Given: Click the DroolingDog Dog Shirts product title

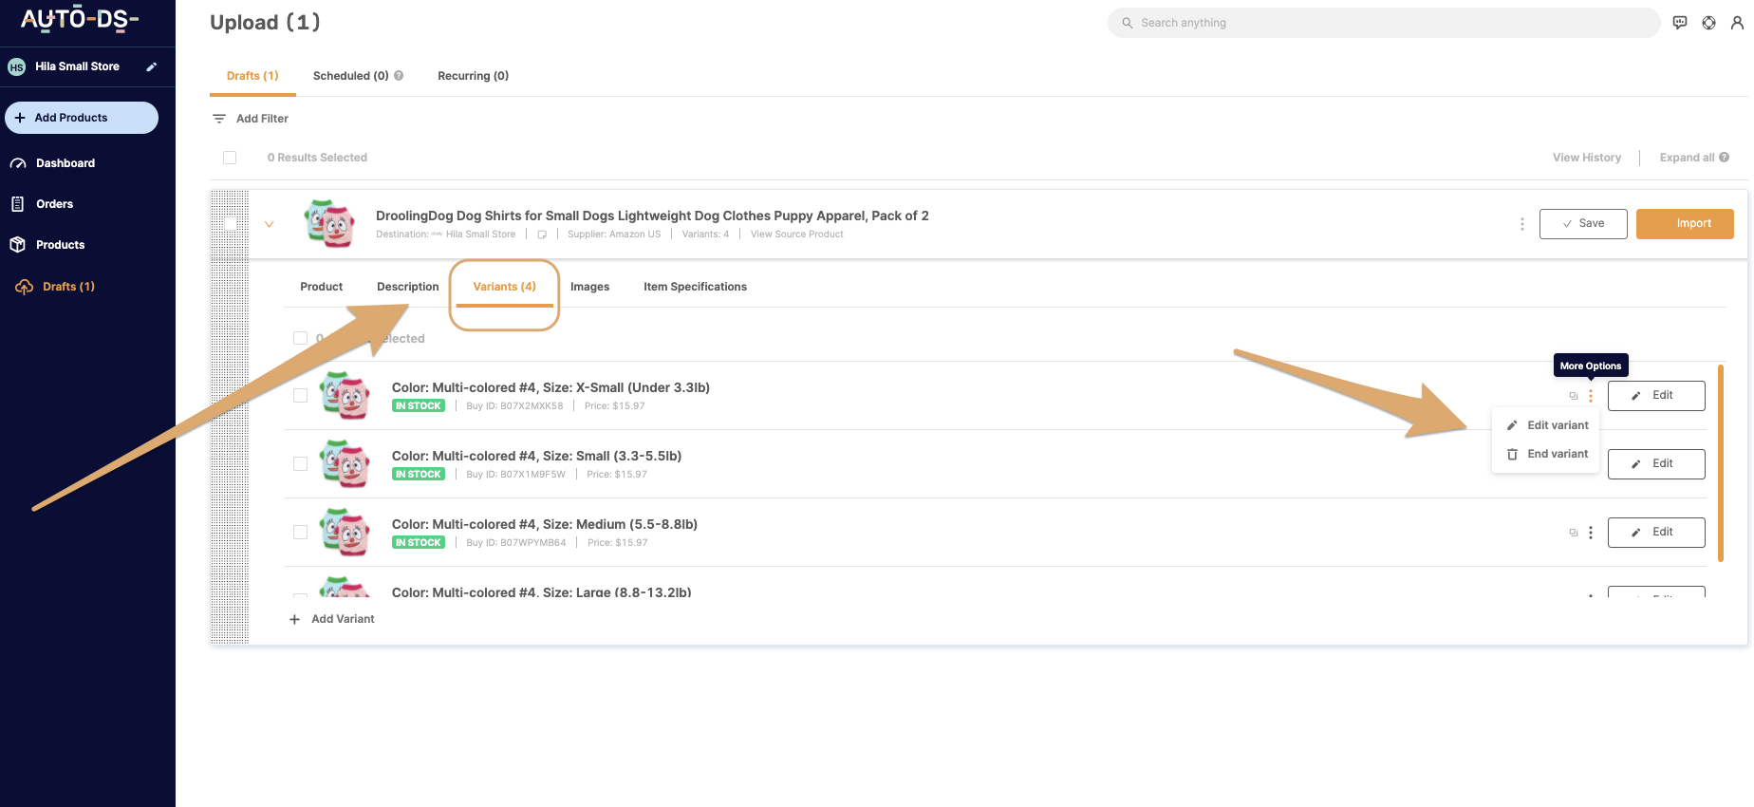Looking at the screenshot, I should pos(652,216).
